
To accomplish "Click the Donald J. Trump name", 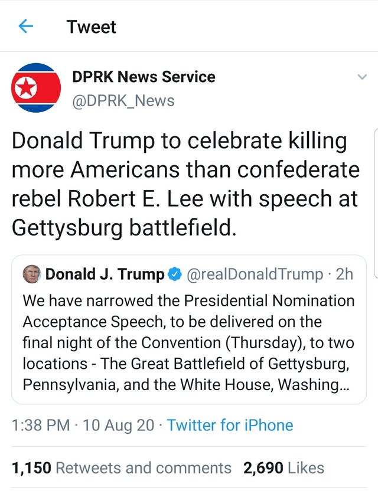I will tap(105, 274).
